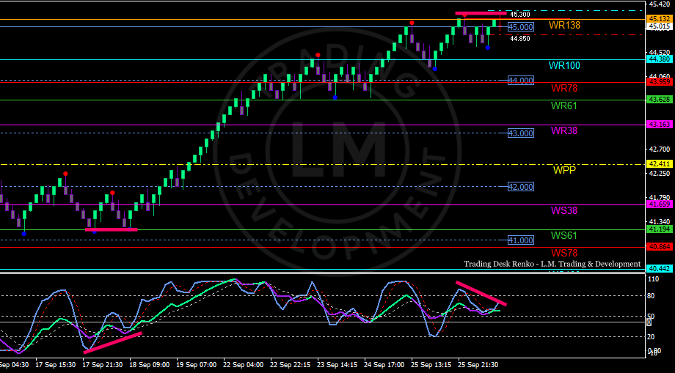
Task: Select the boxed 41.000 round-number label
Action: click(x=520, y=240)
